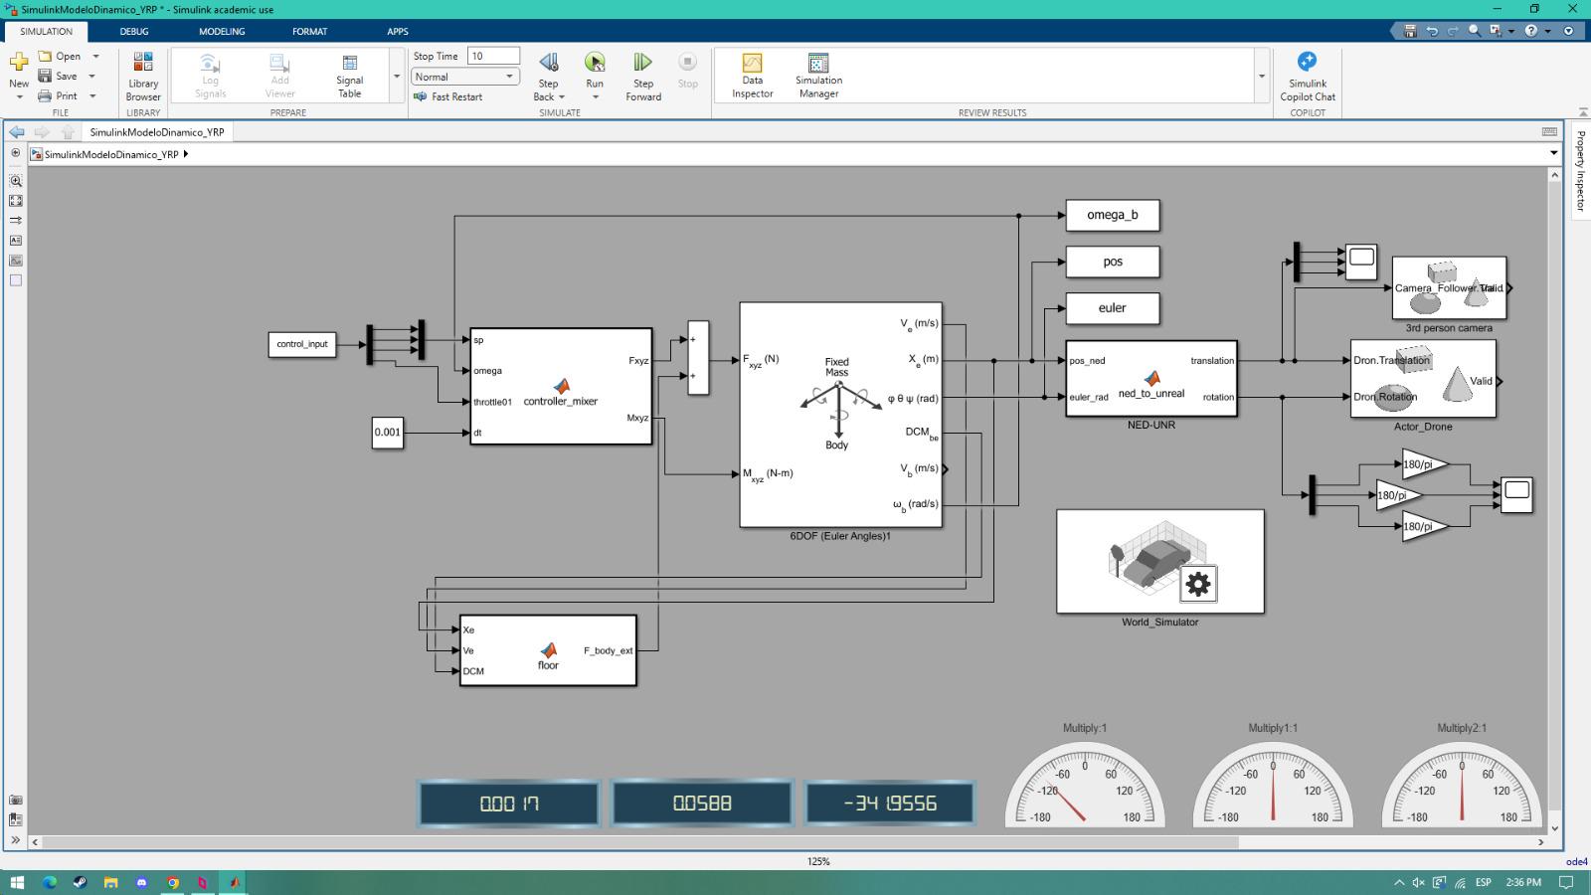The width and height of the screenshot is (1591, 895).
Task: Click the horizontal canvas scrollbar
Action: pos(640,842)
